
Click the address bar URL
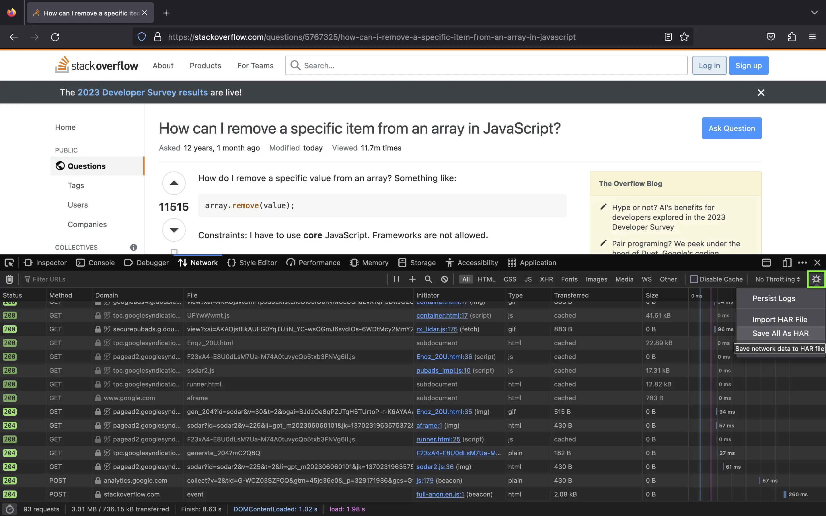(x=372, y=37)
